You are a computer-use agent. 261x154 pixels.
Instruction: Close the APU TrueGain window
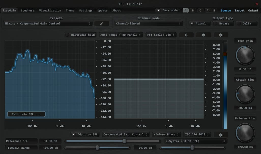257,4
